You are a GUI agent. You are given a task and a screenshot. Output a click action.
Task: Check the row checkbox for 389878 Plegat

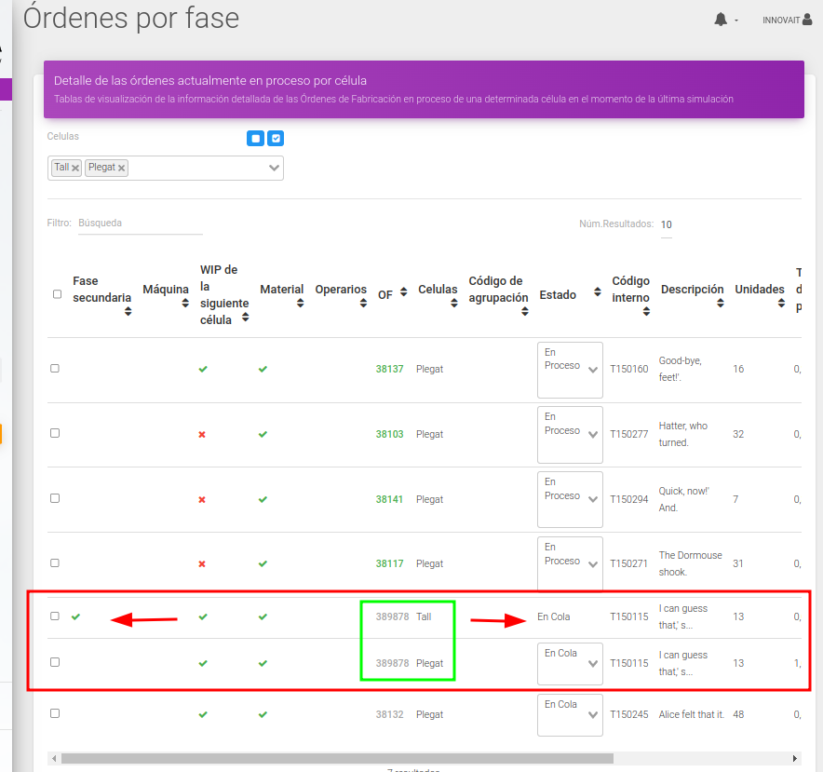[x=55, y=662]
